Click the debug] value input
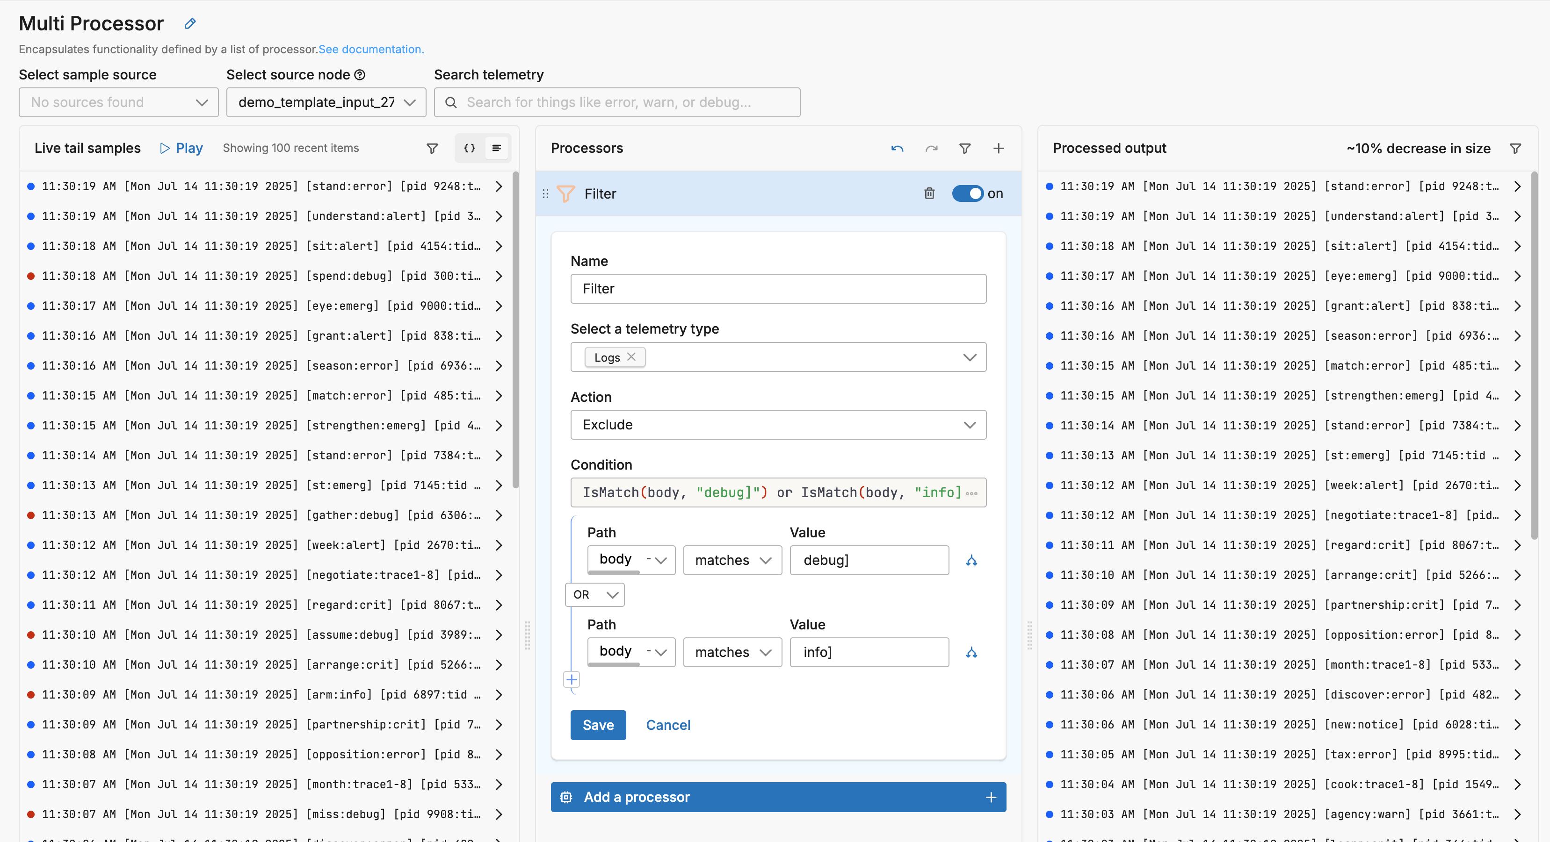 coord(869,561)
